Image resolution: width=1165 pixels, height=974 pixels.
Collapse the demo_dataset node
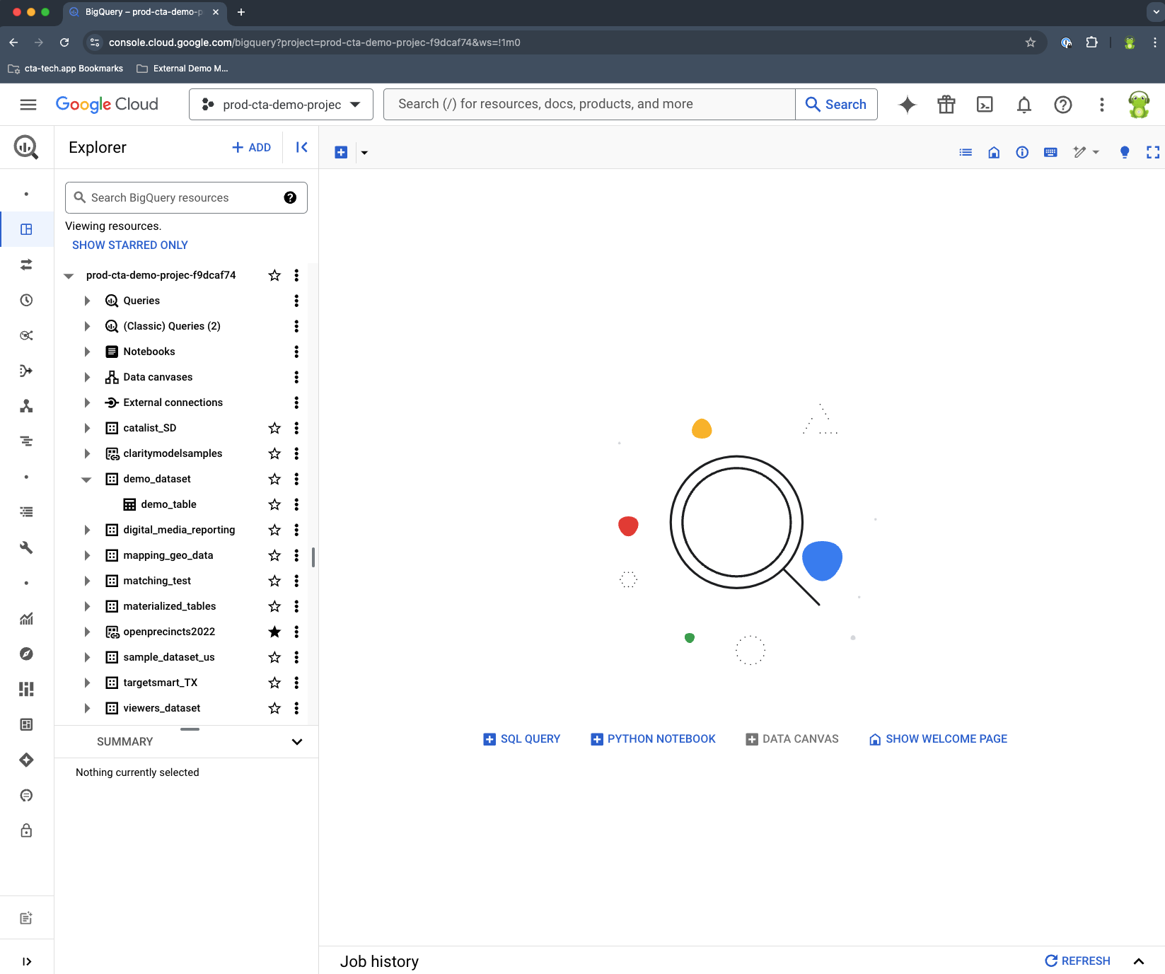[x=86, y=480]
